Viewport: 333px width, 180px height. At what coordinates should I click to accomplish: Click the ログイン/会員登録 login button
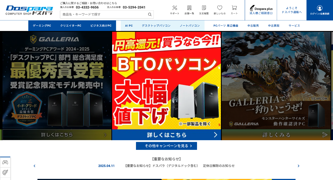[320, 10]
